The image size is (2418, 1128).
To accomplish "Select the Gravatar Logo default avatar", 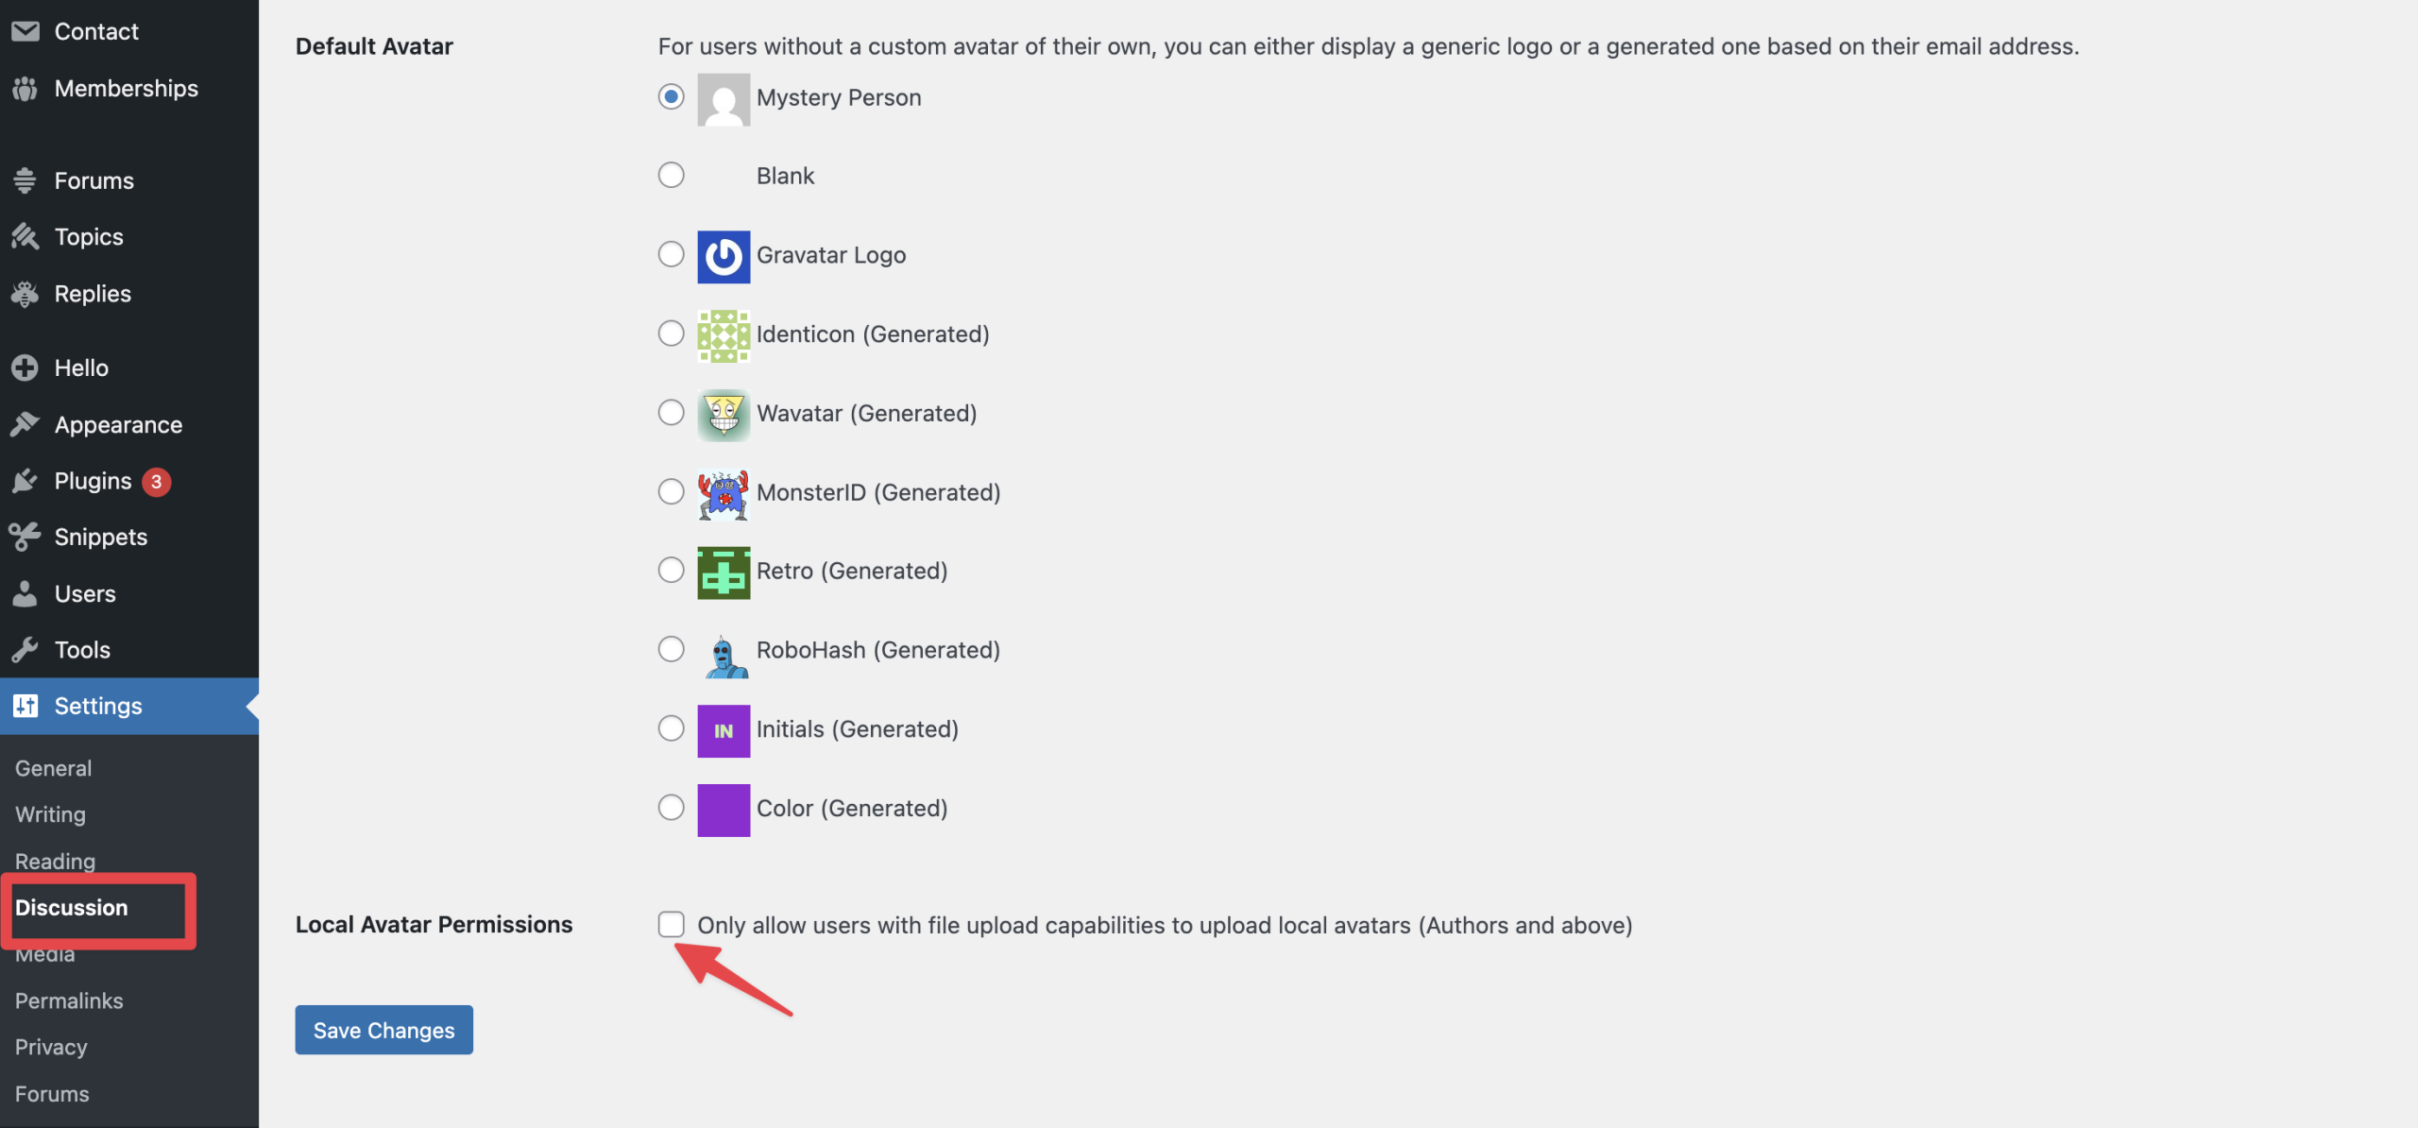I will click(x=671, y=254).
